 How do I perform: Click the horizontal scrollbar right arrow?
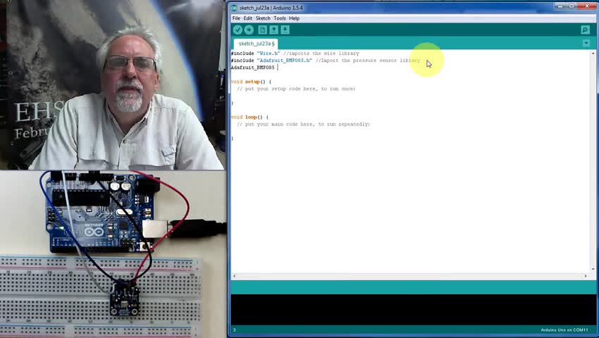(586, 276)
